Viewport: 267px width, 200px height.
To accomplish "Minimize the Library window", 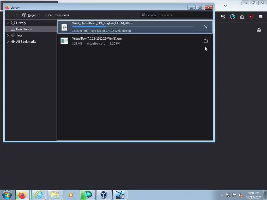I will tap(191, 8).
